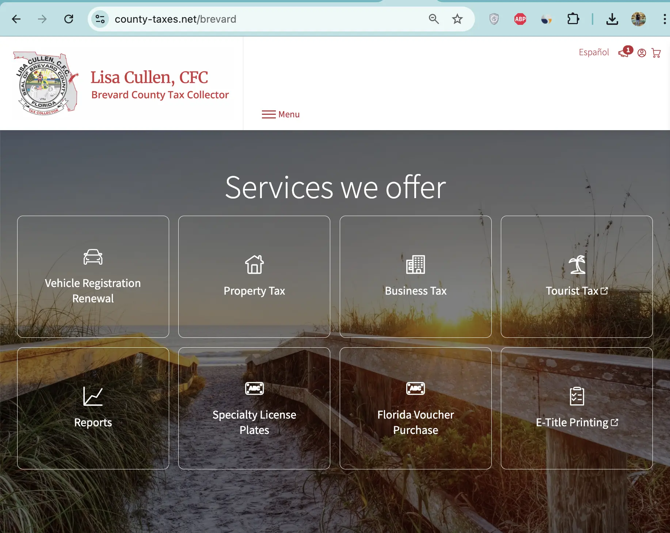The width and height of the screenshot is (670, 533).
Task: Expand the hamburger Menu
Action: (x=281, y=114)
